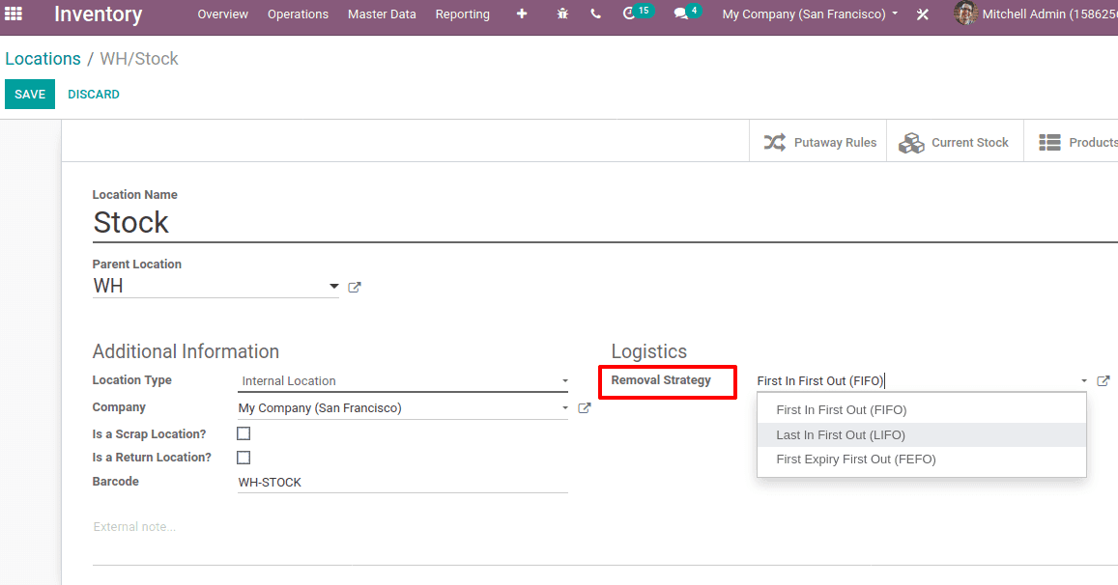This screenshot has width=1118, height=585.
Task: Click the Logistics section heading
Action: coord(648,351)
